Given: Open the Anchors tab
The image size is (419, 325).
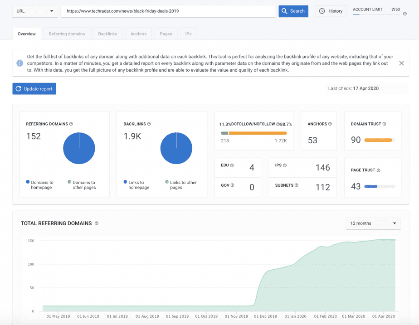Looking at the screenshot, I should point(138,34).
